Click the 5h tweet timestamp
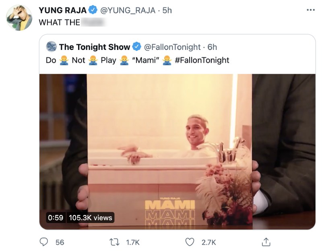Image resolution: width=322 pixels, height=252 pixels. pos(167,10)
